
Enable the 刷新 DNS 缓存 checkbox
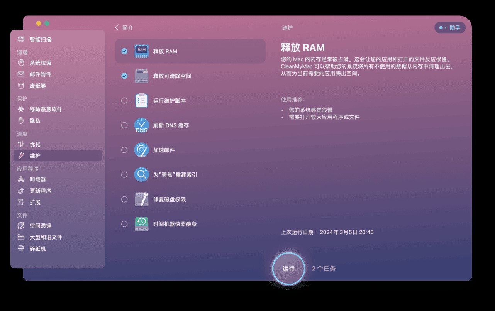124,125
